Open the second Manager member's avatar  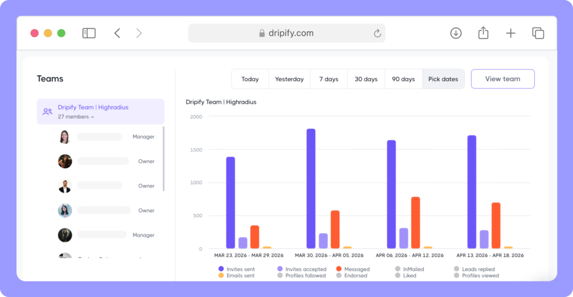tap(65, 235)
